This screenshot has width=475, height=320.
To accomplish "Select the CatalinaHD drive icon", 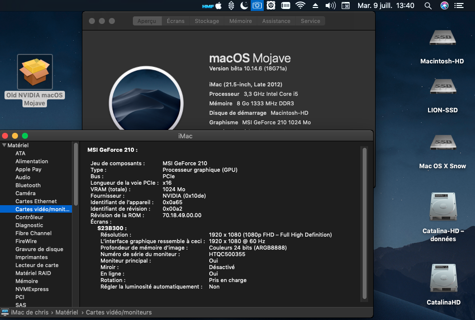I will coord(443,278).
